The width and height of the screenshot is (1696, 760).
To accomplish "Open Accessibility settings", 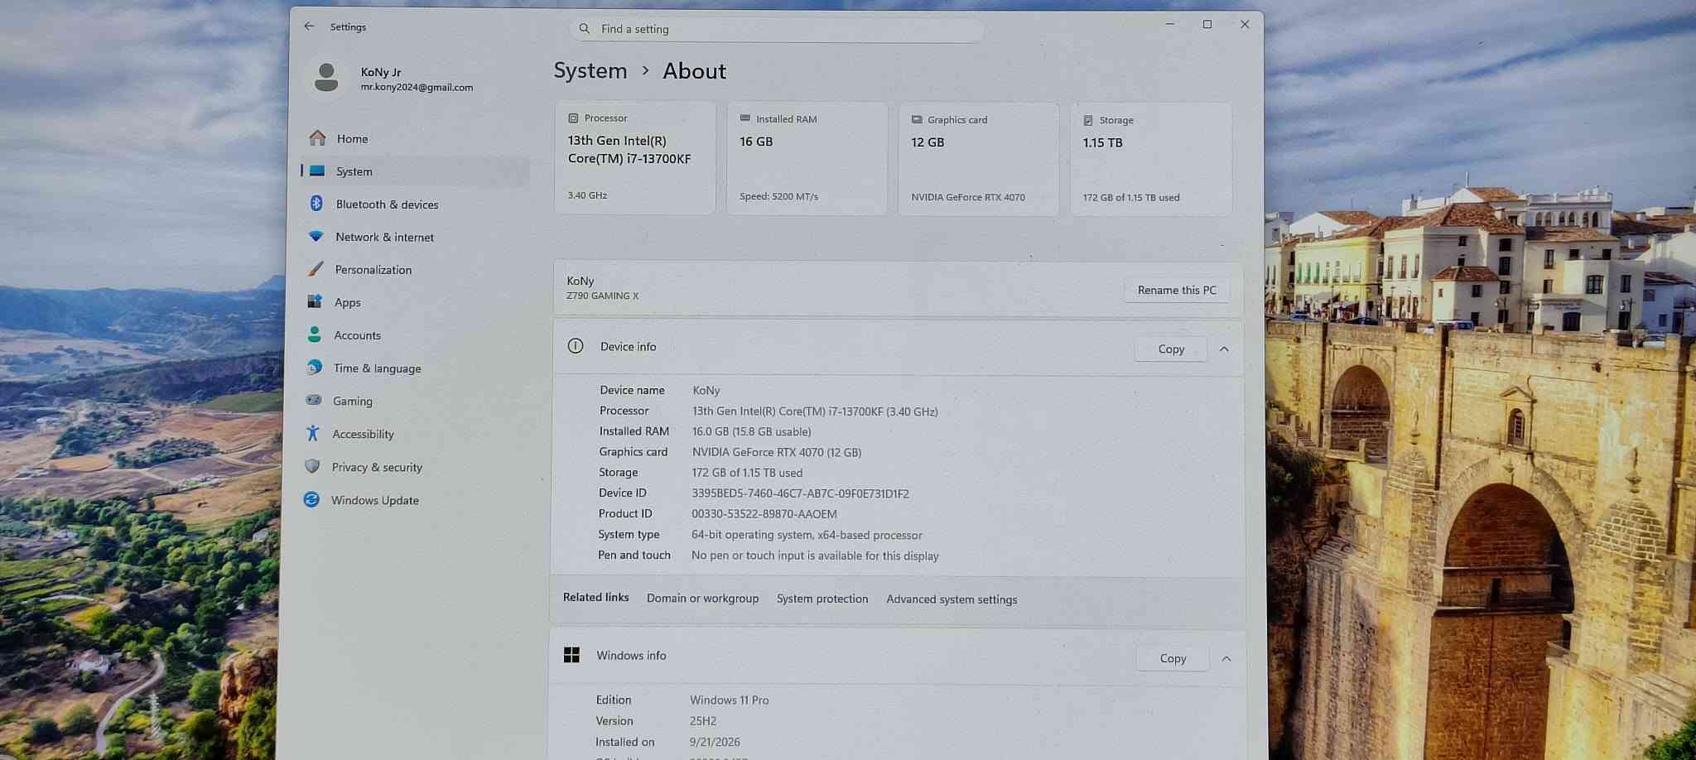I will click(x=412, y=434).
